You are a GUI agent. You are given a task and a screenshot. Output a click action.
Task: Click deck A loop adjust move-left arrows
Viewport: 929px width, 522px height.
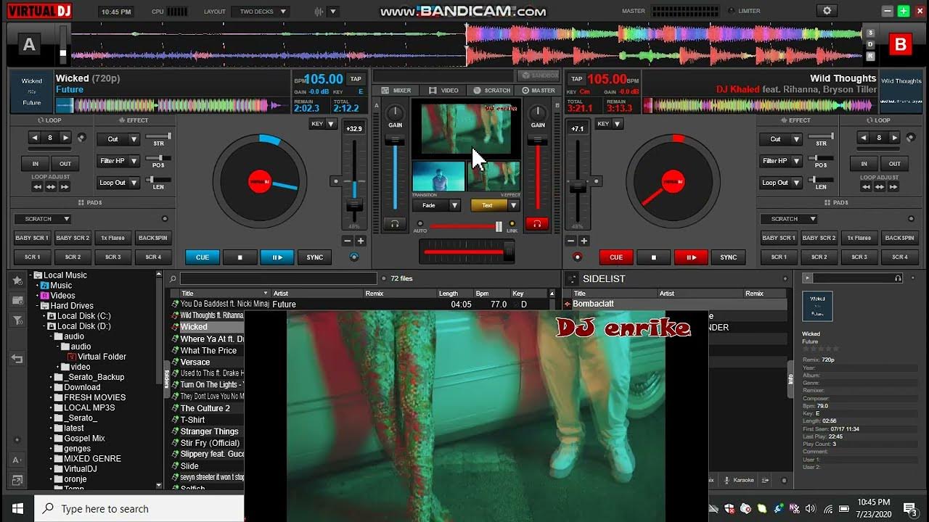click(37, 187)
